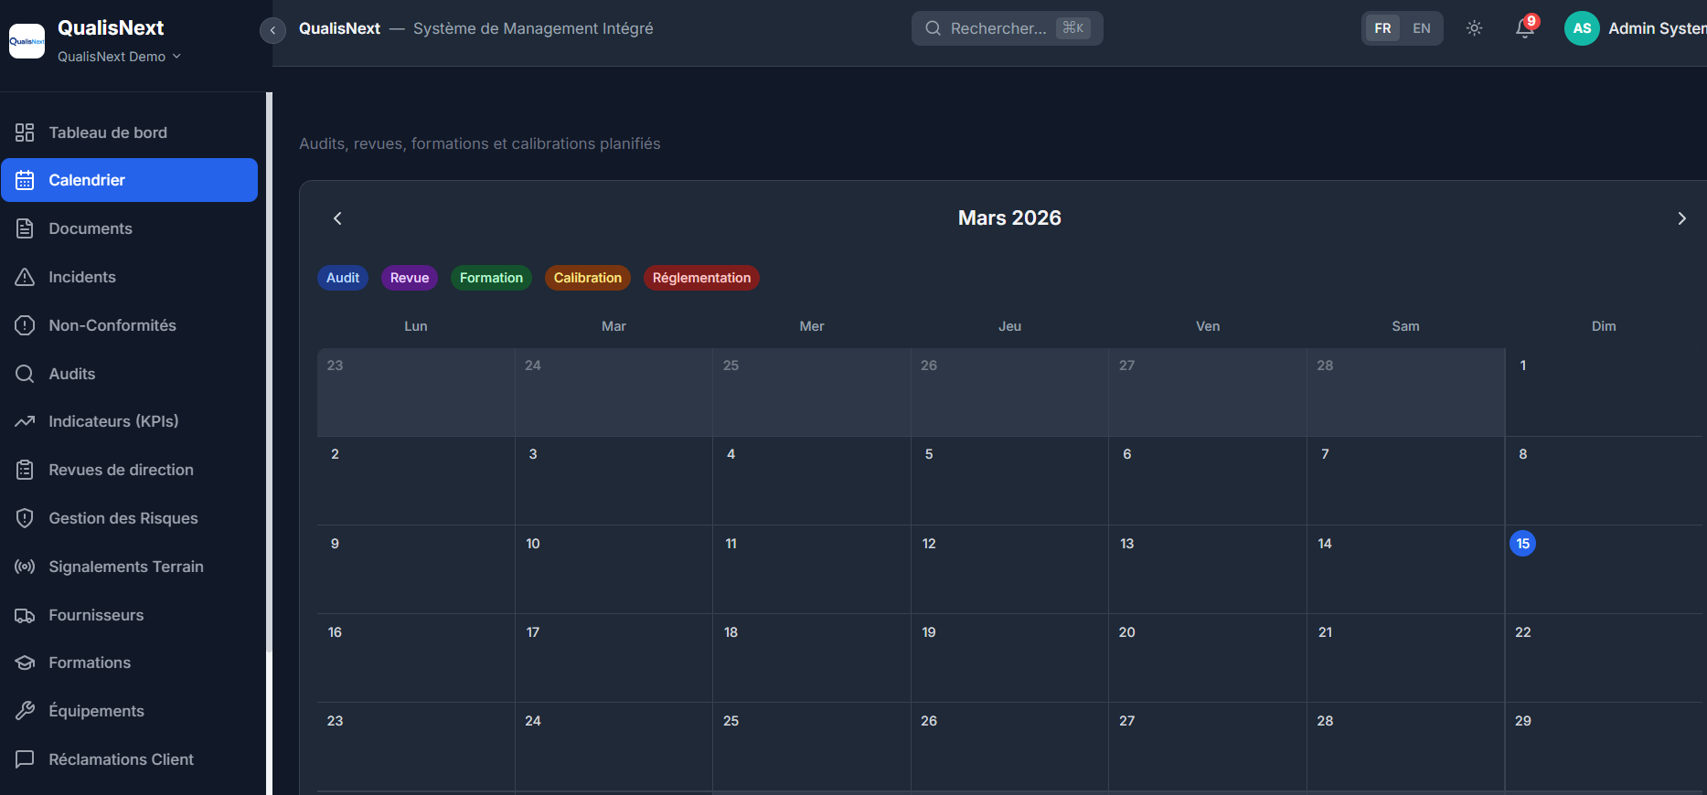Click the Mars 2026 month title
Viewport: 1707px width, 795px height.
1009,218
